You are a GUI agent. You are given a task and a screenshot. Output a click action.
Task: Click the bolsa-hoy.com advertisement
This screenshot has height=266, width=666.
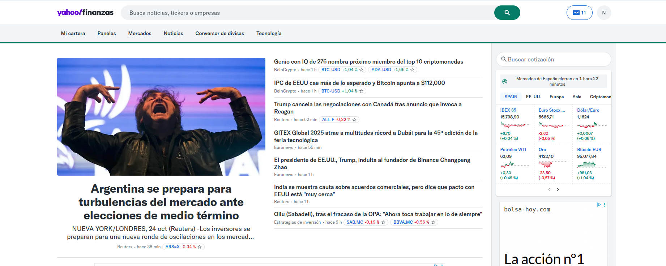tap(554, 234)
